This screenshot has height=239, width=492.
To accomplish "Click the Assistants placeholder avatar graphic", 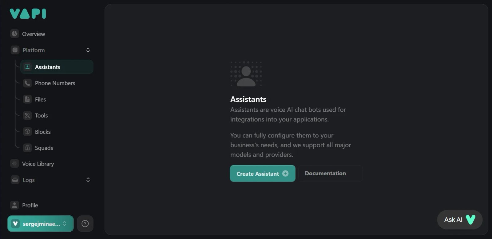I will click(x=246, y=74).
